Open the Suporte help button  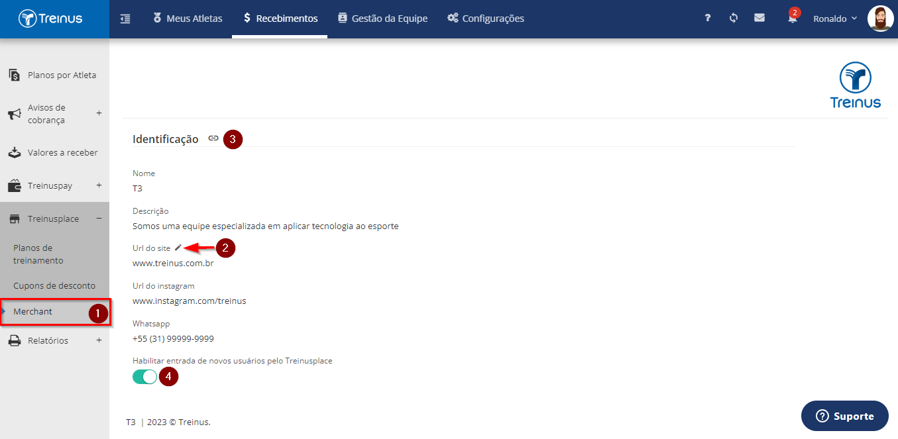pyautogui.click(x=845, y=416)
